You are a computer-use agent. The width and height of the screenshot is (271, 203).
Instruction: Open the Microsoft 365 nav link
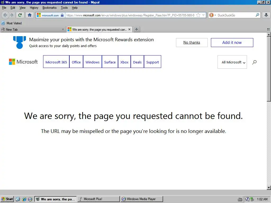56,62
